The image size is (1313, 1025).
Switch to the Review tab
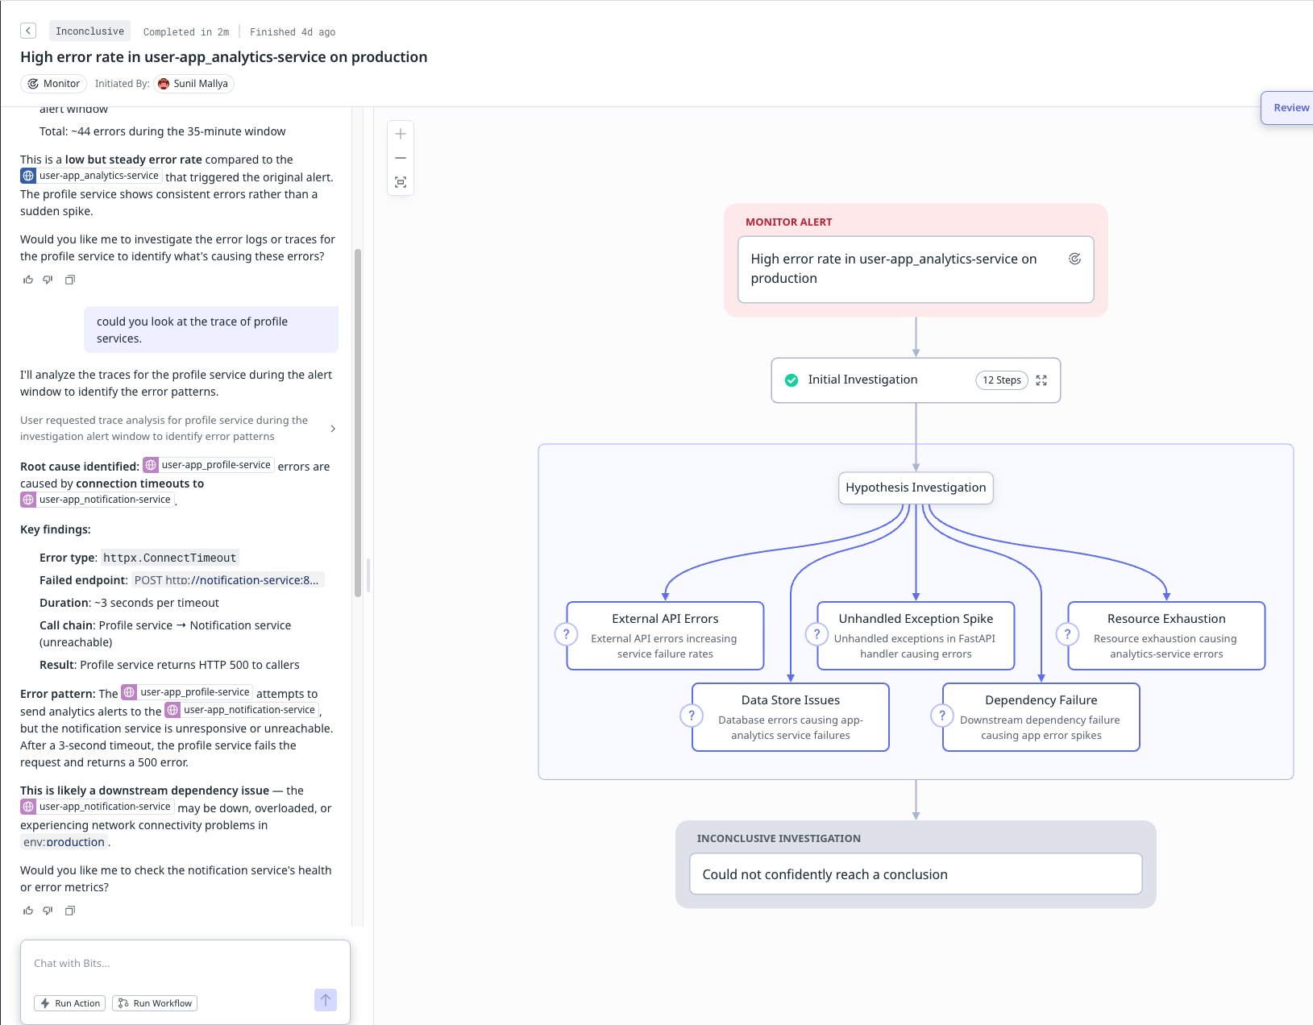1290,106
